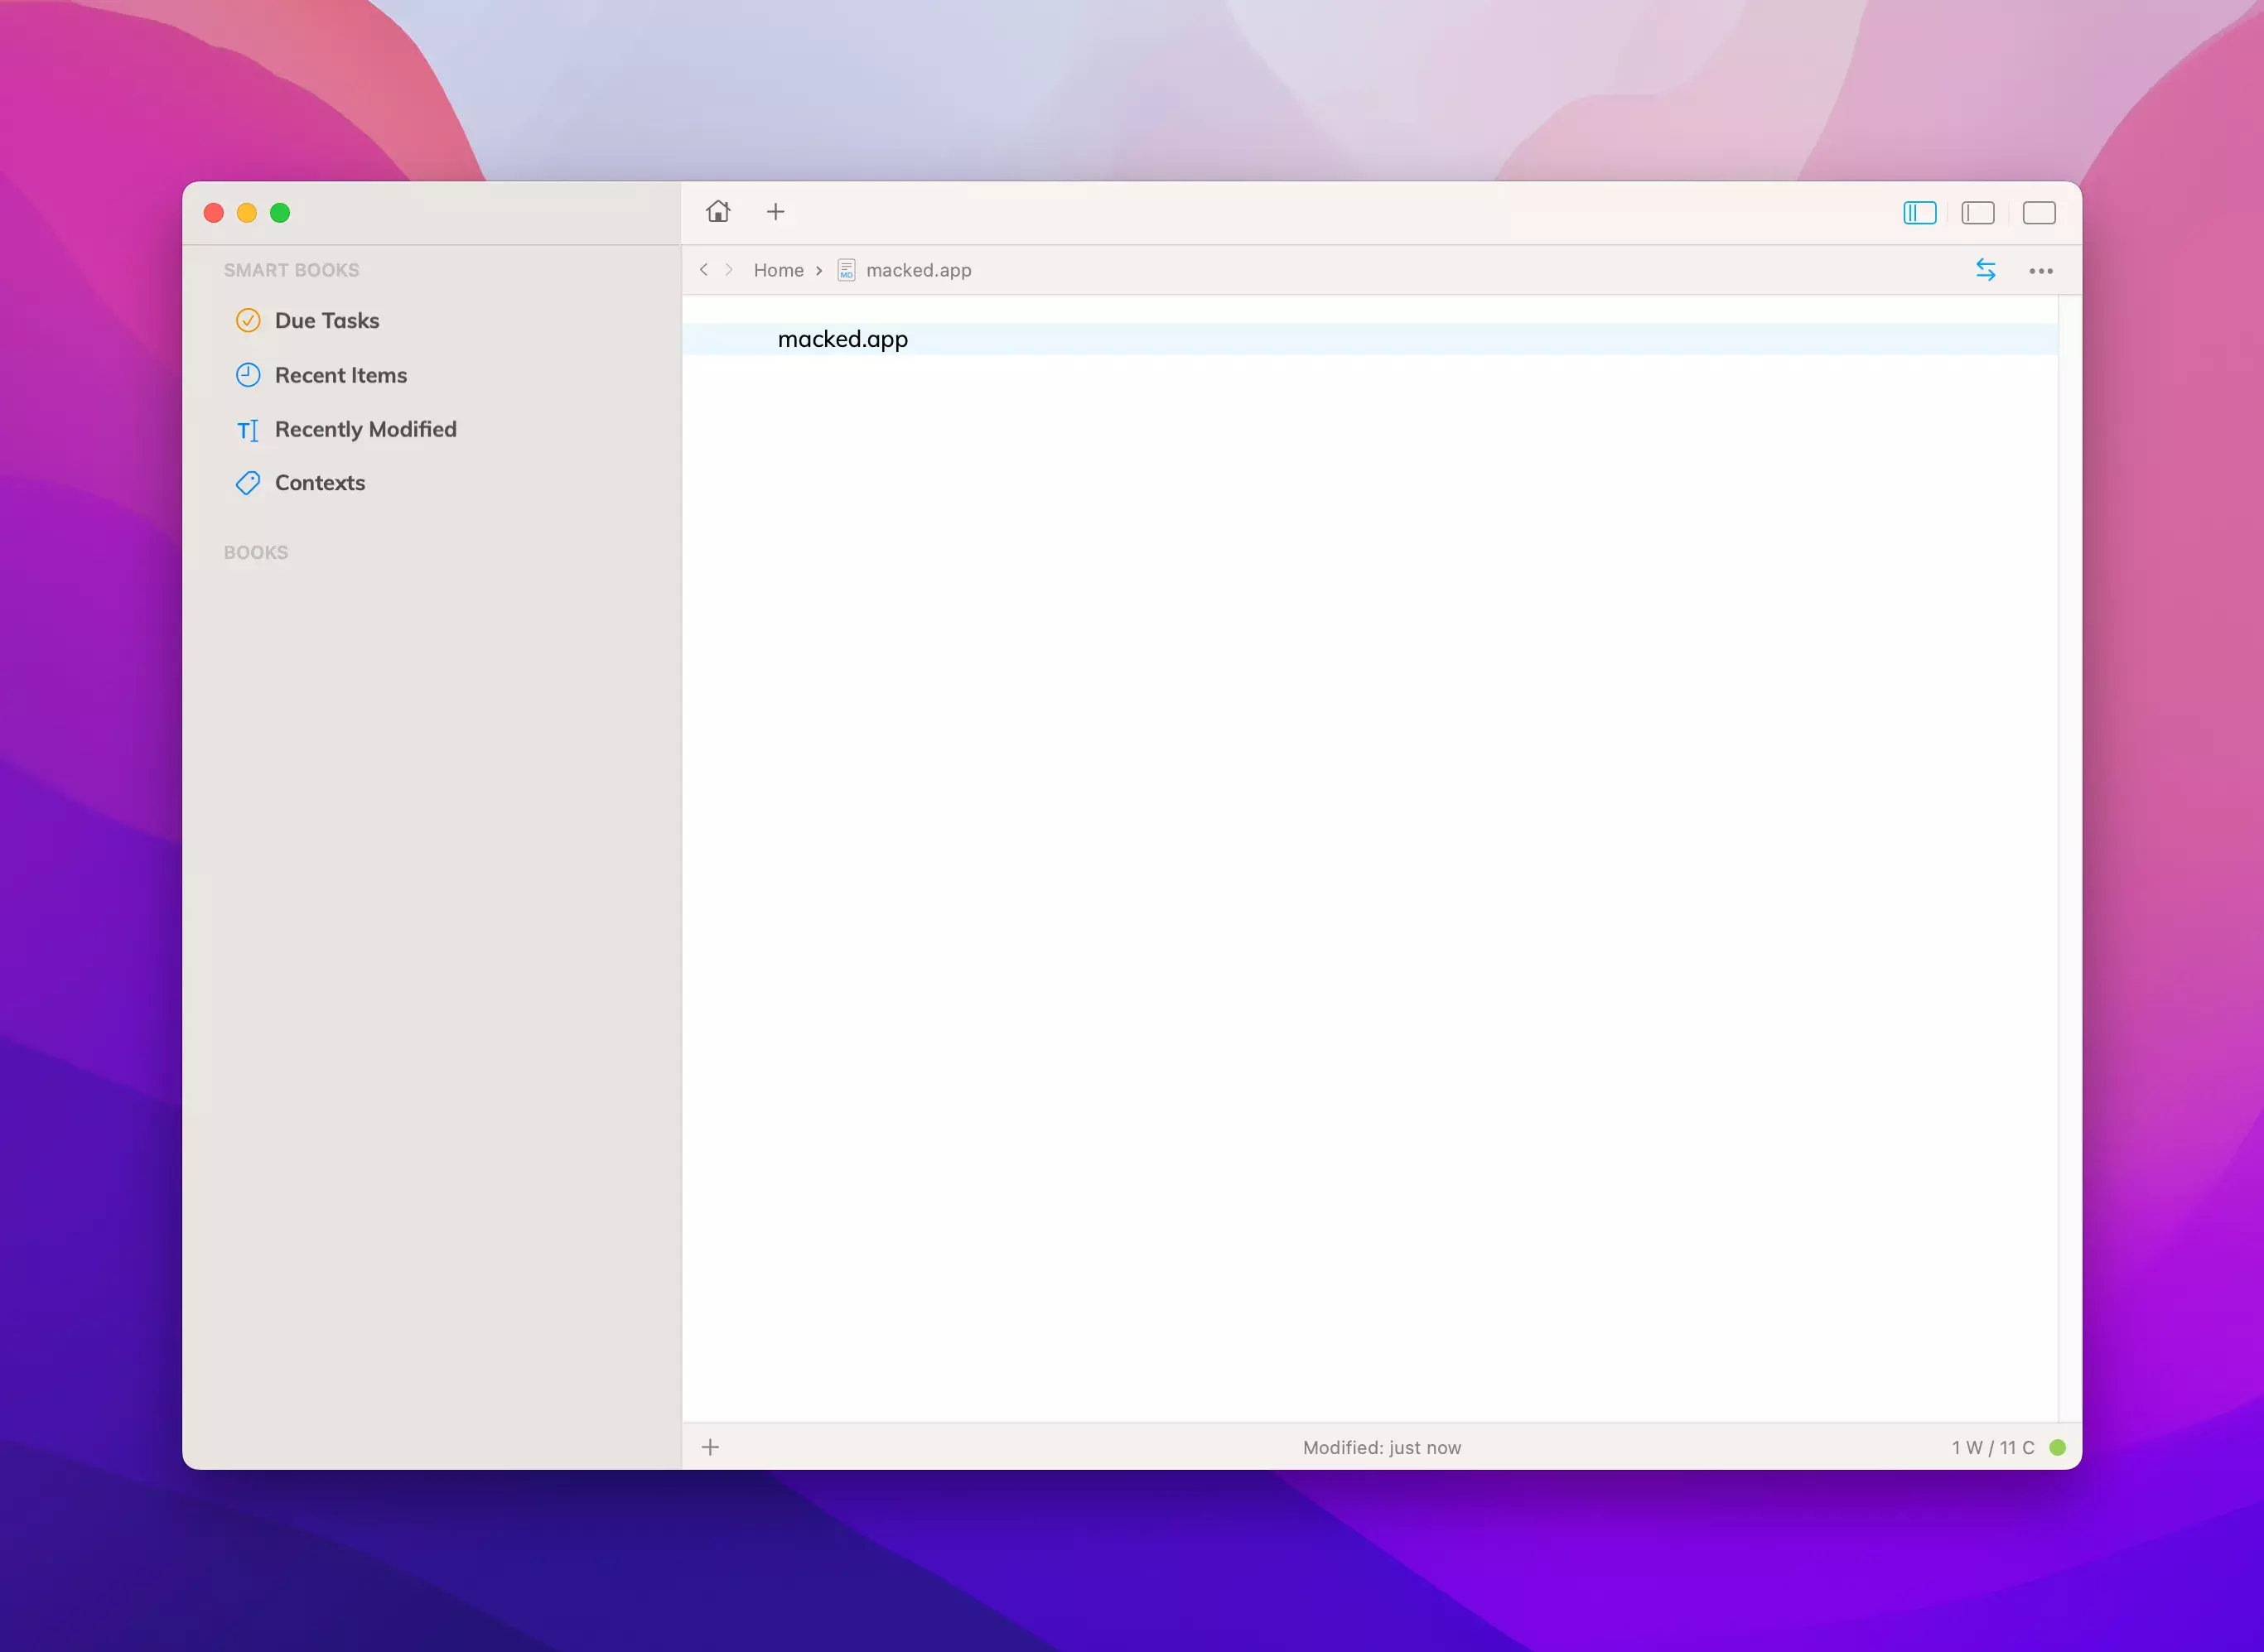Click the sync arrows icon
The image size is (2264, 1652).
point(1985,270)
